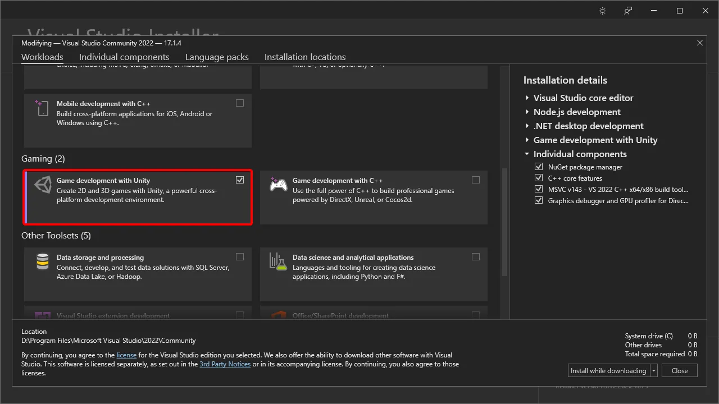Close the Modifying dialog with the X
The height and width of the screenshot is (404, 719).
(x=699, y=43)
